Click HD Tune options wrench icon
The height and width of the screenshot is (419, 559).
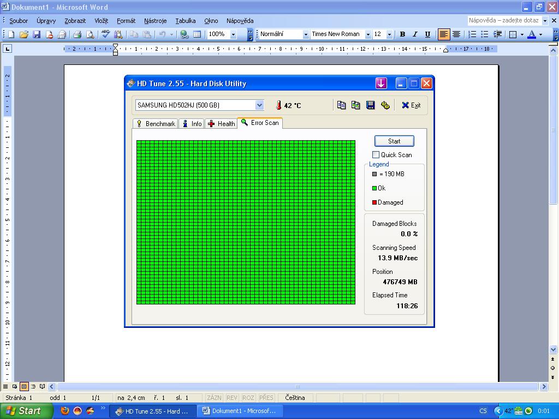(x=385, y=105)
